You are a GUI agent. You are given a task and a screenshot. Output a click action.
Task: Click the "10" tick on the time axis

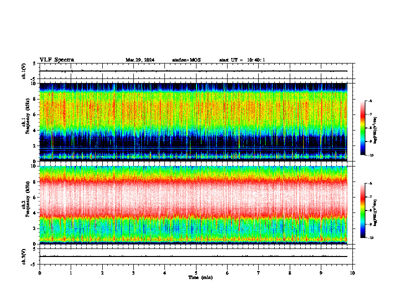pos(352,273)
